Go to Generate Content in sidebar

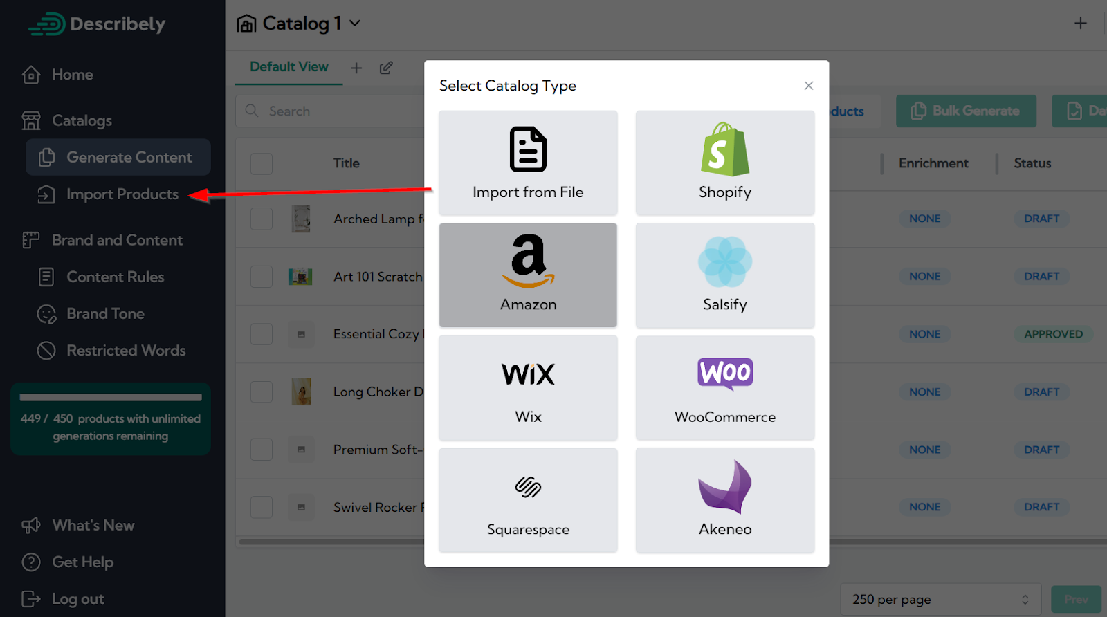(x=118, y=157)
